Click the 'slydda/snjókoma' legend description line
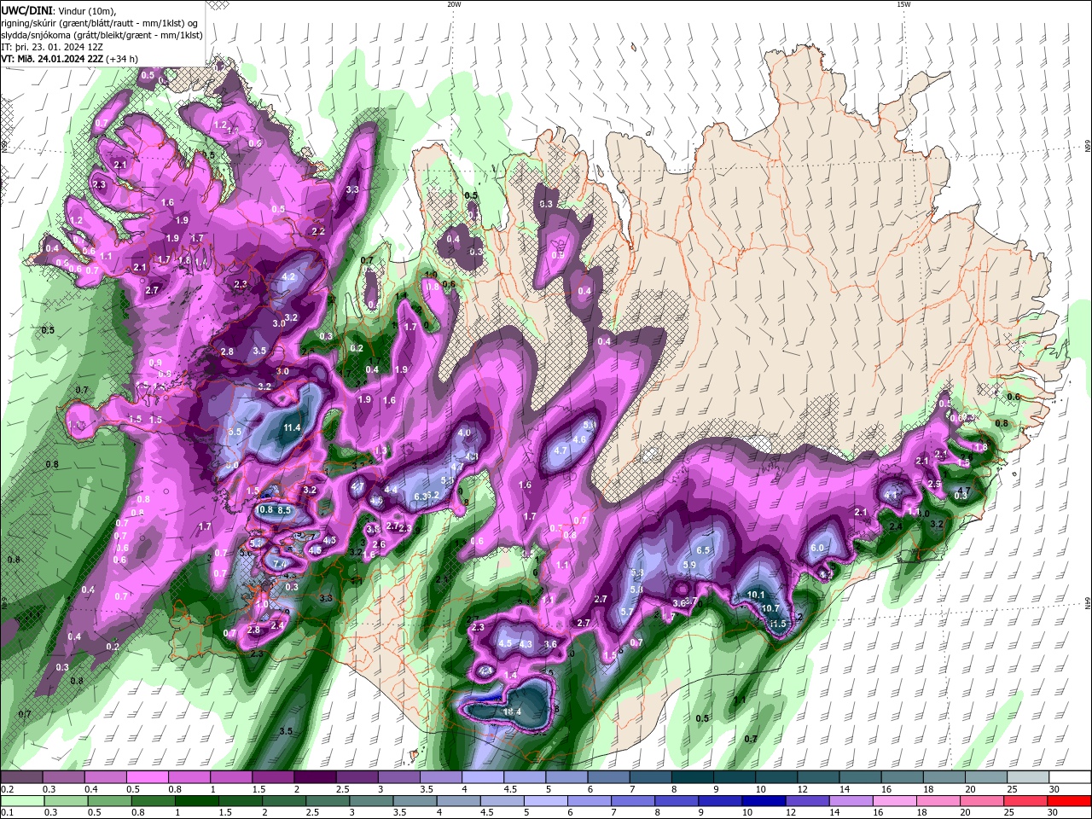This screenshot has width=1092, height=819. [102, 35]
